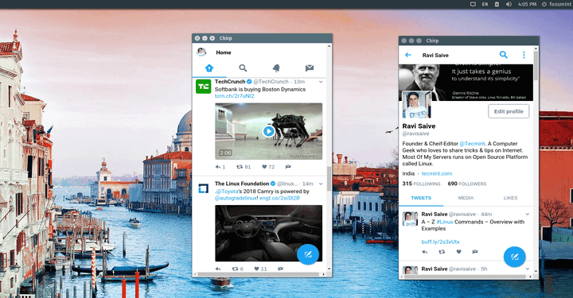Viewport: 573px width, 298px height.
Task: Click the Edit profile button
Action: pos(509,111)
